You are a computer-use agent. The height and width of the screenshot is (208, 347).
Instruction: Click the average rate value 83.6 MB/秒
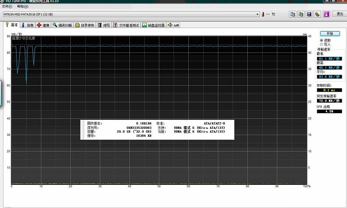click(x=329, y=76)
